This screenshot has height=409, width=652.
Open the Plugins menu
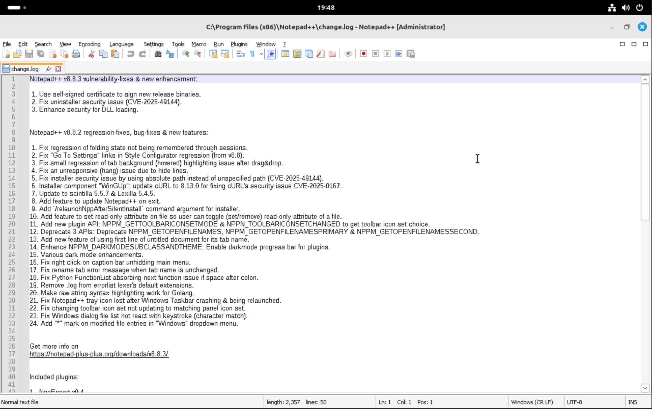click(x=239, y=44)
